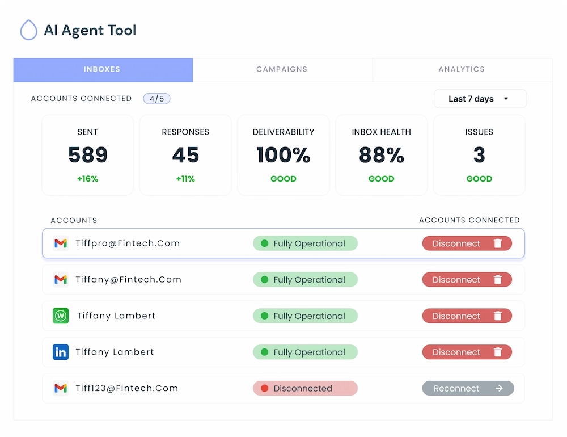Viewport: 567px width, 437px height.
Task: Go to the Analytics tab
Action: (462, 69)
